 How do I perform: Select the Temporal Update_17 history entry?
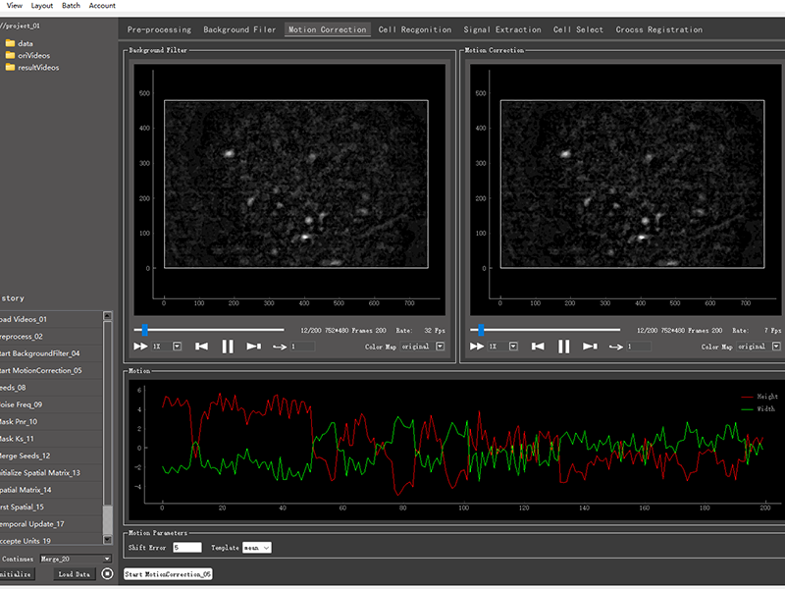point(50,523)
